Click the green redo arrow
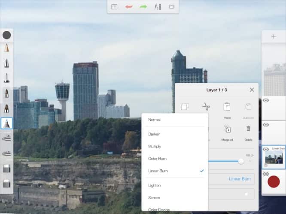 pos(143,7)
